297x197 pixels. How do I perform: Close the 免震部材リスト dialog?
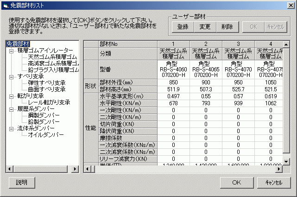291,6
